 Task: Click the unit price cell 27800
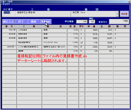point(91,47)
